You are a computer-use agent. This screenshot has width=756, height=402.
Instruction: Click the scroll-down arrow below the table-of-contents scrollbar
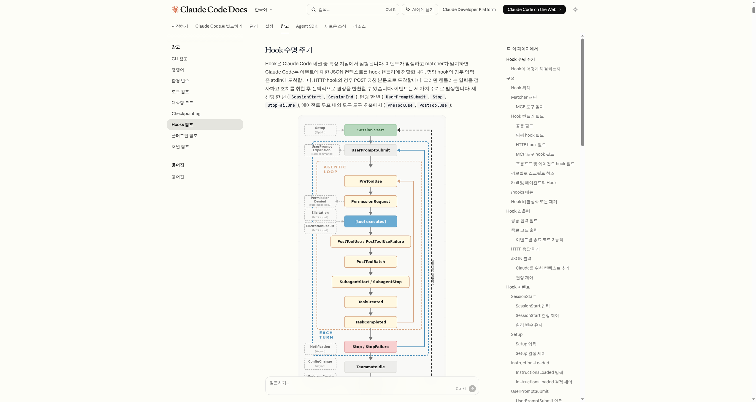582,399
